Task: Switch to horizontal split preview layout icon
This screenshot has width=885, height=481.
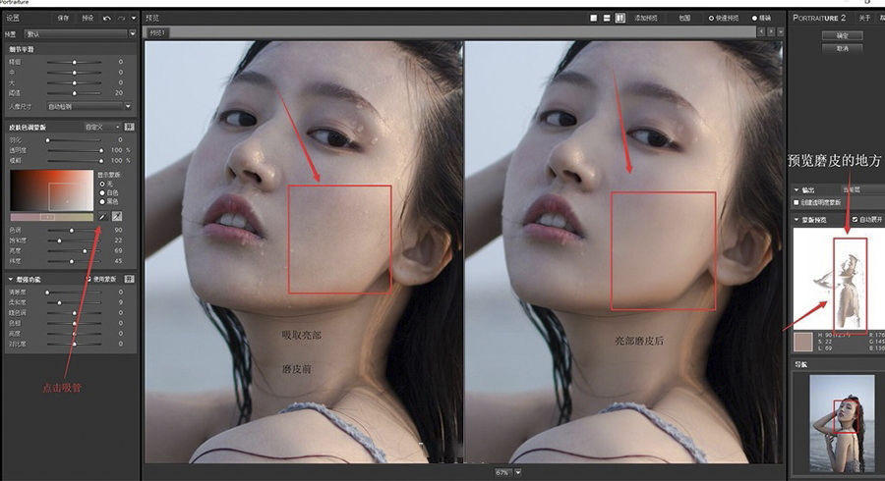Action: click(x=607, y=18)
